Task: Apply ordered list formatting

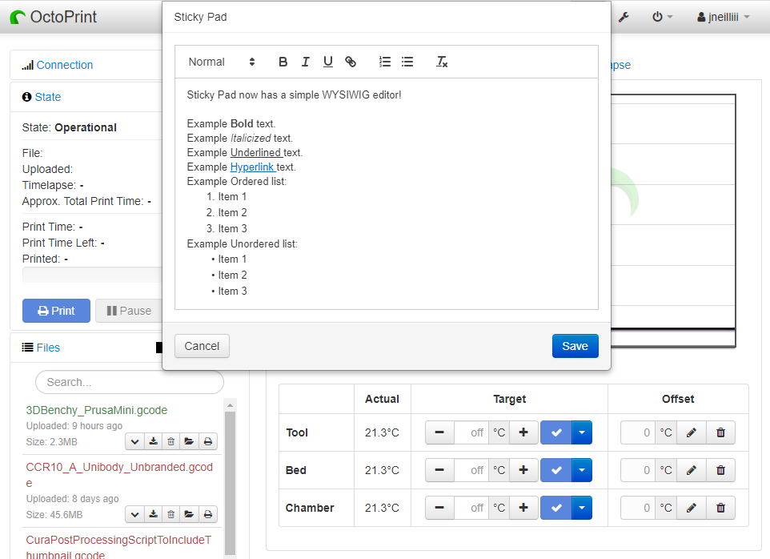Action: tap(385, 62)
